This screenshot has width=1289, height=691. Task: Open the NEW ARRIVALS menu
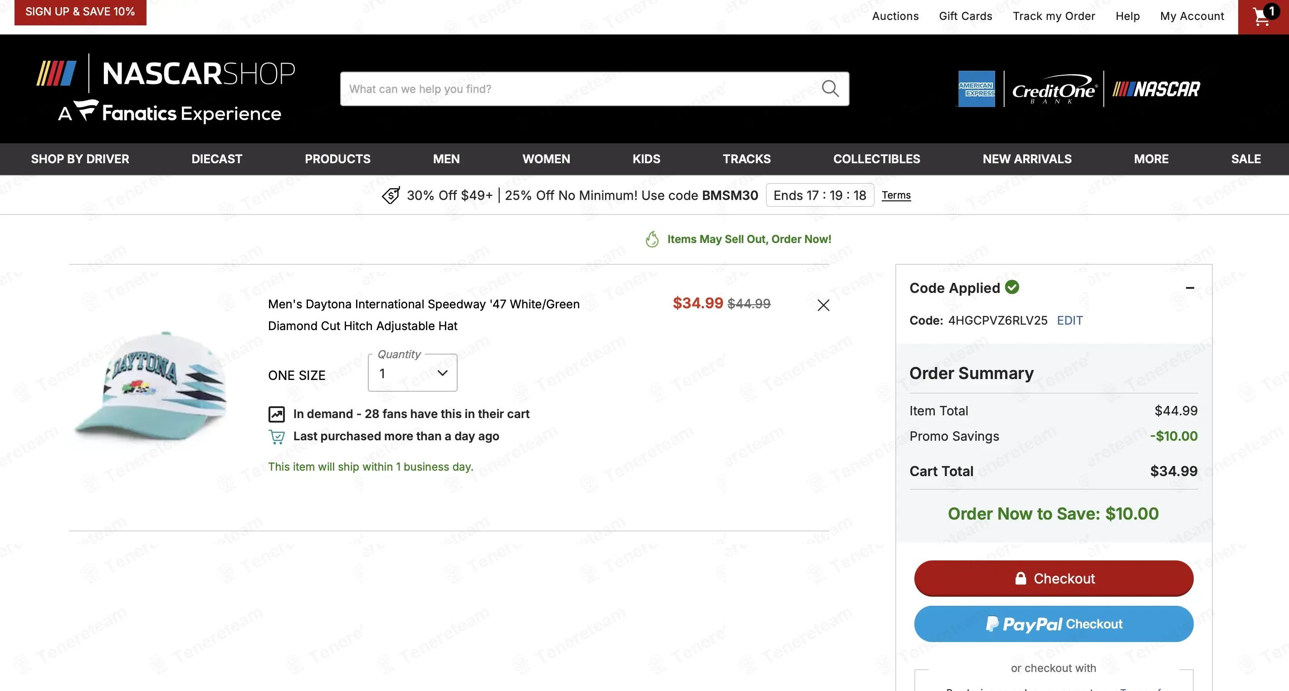click(x=1027, y=159)
